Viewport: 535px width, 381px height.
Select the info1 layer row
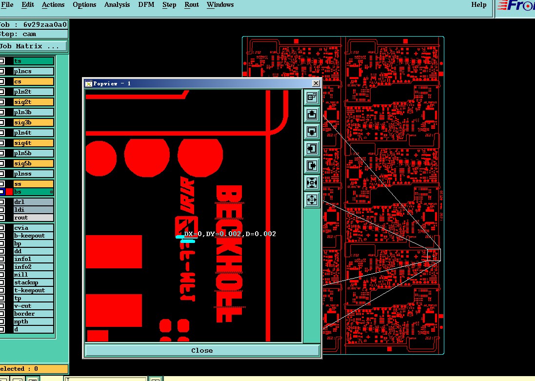[x=34, y=259]
